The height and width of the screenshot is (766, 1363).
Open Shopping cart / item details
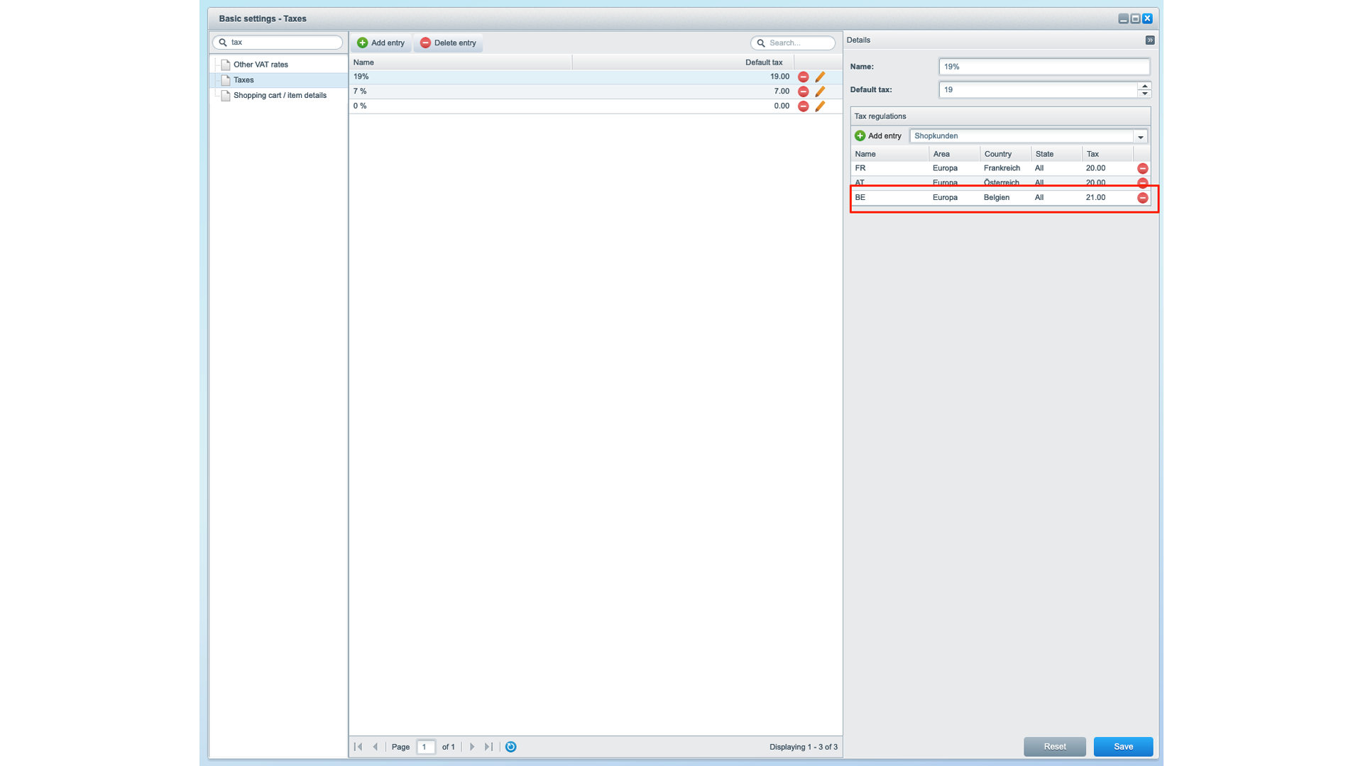(280, 95)
